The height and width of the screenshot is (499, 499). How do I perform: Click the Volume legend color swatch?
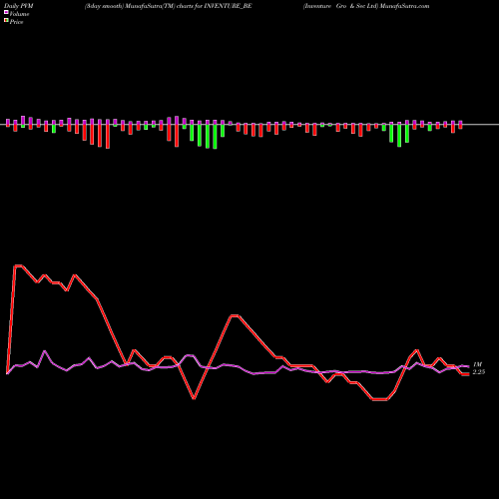pos(6,13)
